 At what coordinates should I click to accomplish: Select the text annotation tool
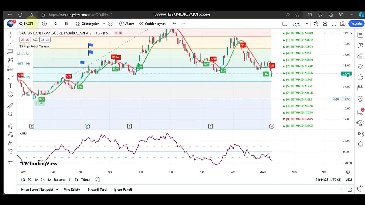point(10,86)
